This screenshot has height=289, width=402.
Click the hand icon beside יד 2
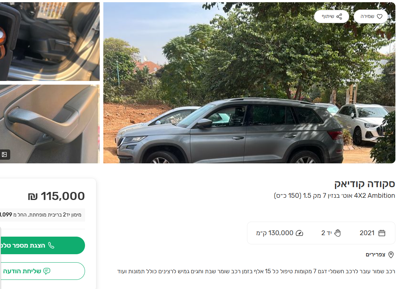338,233
